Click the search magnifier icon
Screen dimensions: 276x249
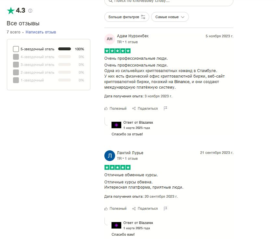(111, 1)
